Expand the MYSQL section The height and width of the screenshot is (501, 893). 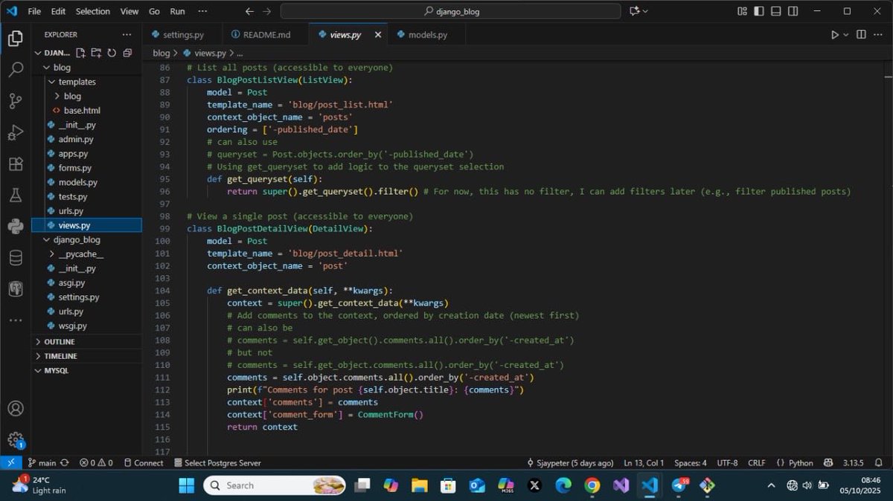pyautogui.click(x=56, y=370)
